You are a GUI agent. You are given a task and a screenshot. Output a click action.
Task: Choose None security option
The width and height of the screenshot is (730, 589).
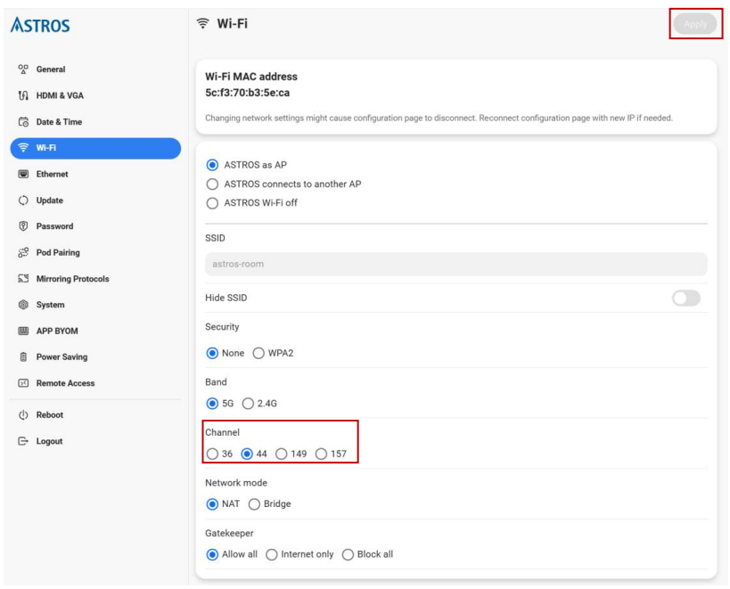[212, 353]
